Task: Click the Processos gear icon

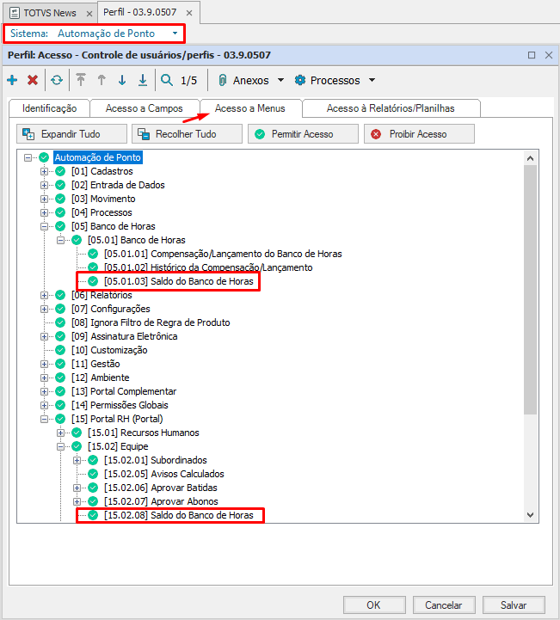Action: point(300,80)
